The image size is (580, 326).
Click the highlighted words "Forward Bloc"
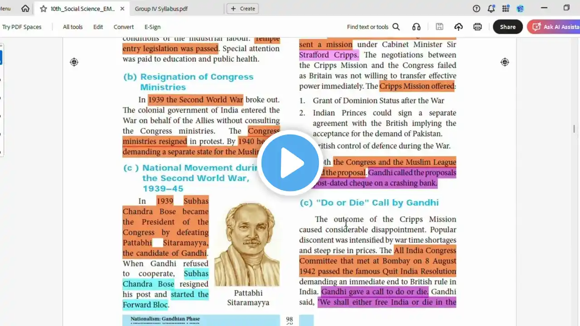145,305
